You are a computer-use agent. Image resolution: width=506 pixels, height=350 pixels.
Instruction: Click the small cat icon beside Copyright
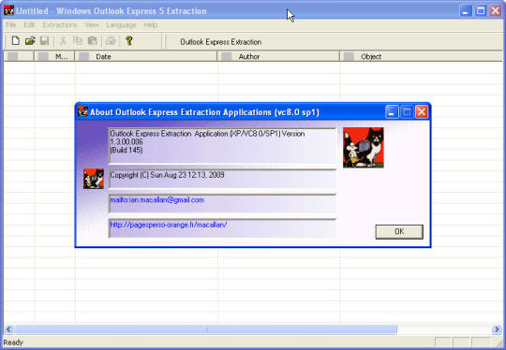[x=94, y=179]
